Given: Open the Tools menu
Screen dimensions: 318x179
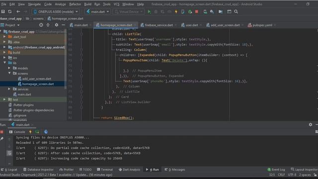Looking at the screenshot, I should coord(107,4).
